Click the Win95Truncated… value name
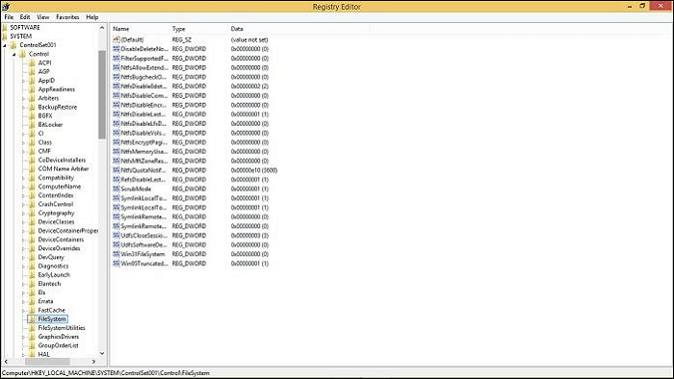 [x=144, y=264]
